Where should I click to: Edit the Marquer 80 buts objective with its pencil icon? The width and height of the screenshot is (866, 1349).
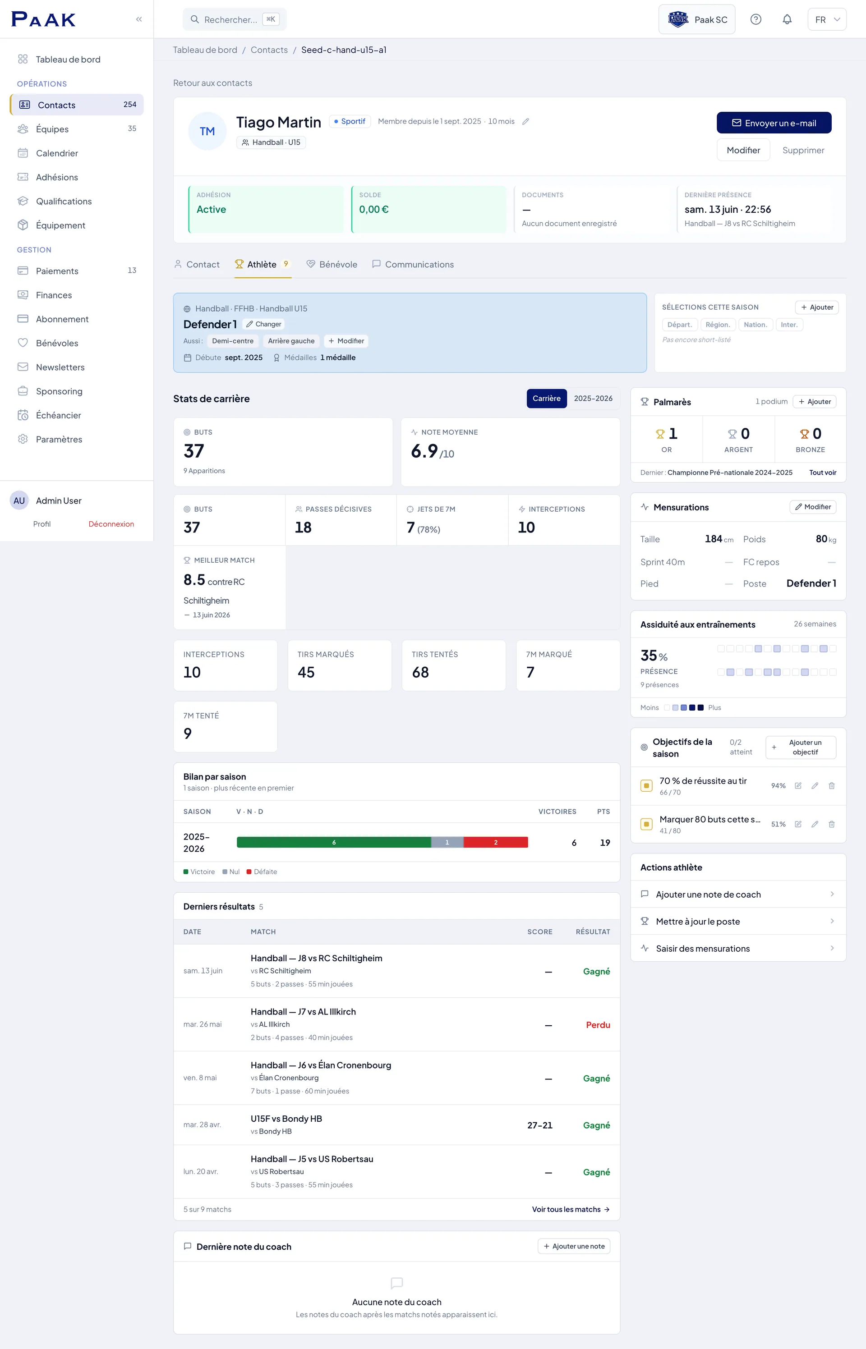tap(814, 824)
